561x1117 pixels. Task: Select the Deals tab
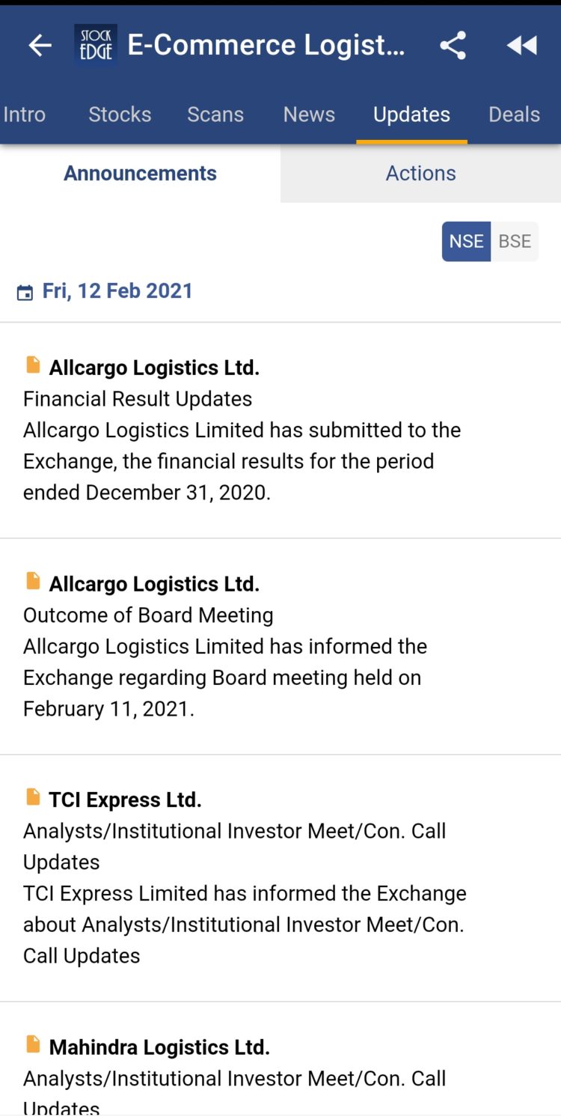[514, 115]
